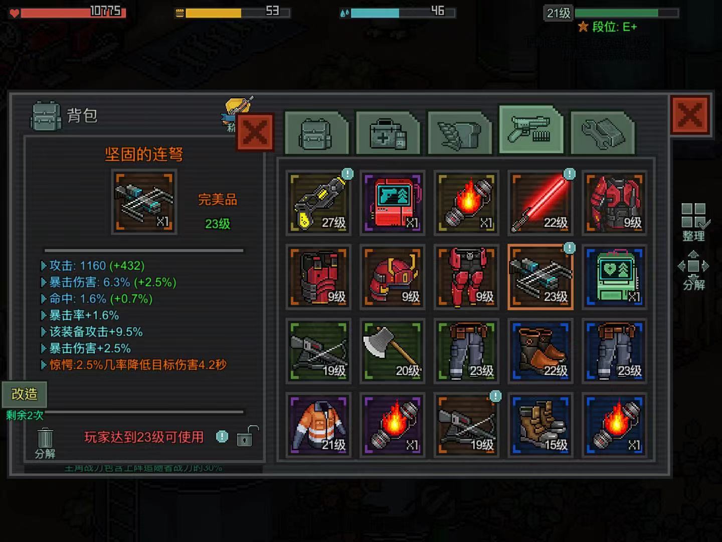Switch to the wrench materials tab
This screenshot has width=722, height=542.
[x=603, y=133]
